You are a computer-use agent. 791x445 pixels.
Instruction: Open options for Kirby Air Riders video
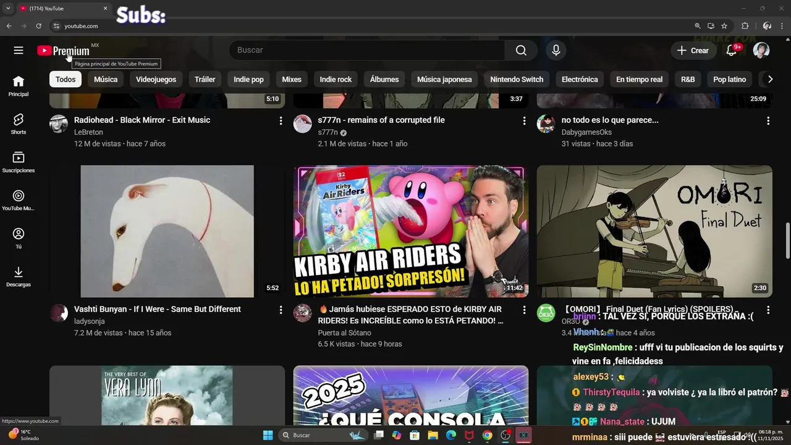pos(524,310)
